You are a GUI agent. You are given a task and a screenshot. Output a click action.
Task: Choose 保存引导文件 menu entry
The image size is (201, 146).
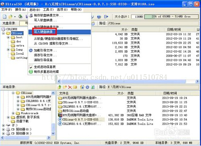[x=60, y=55]
